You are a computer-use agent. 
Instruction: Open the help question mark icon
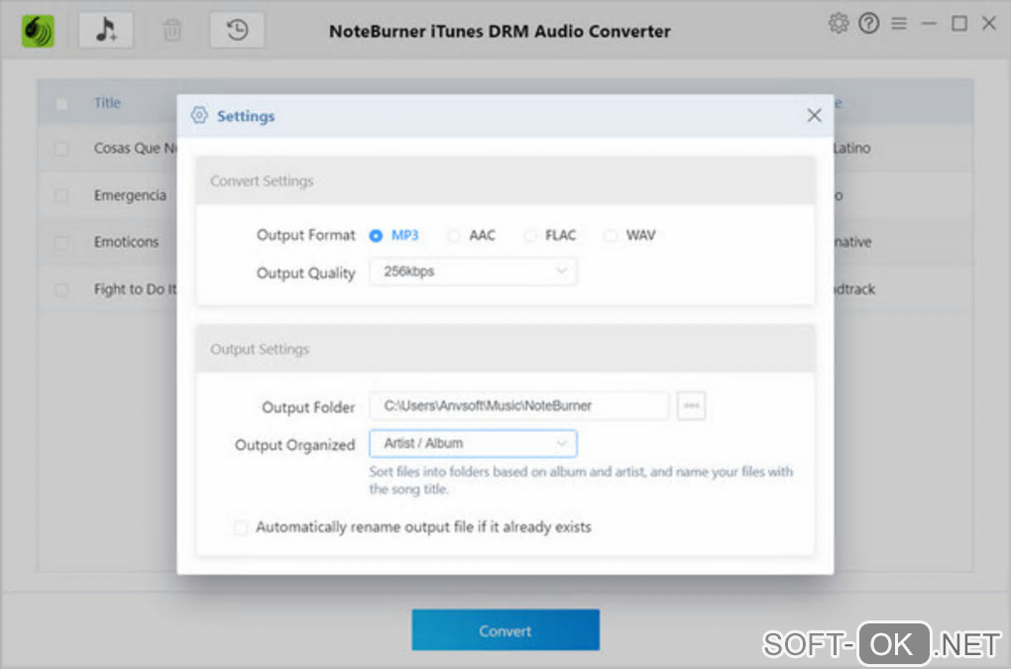click(868, 24)
